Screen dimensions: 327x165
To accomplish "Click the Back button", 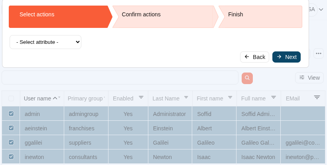I will 254,57.
